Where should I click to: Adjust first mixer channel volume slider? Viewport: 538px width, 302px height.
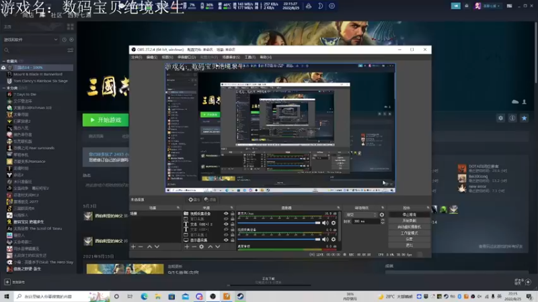[x=279, y=223]
